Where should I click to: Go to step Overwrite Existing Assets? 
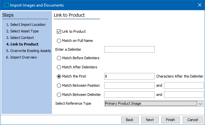29,51
